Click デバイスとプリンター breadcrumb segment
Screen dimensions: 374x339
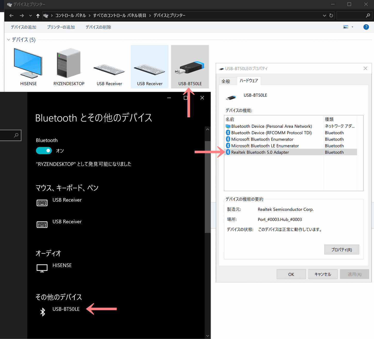(x=169, y=15)
